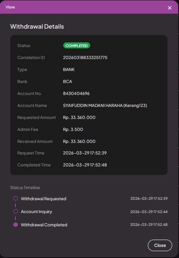Click Account Inquiry timestamp 17:52:44
This screenshot has width=179, height=258.
tap(149, 212)
